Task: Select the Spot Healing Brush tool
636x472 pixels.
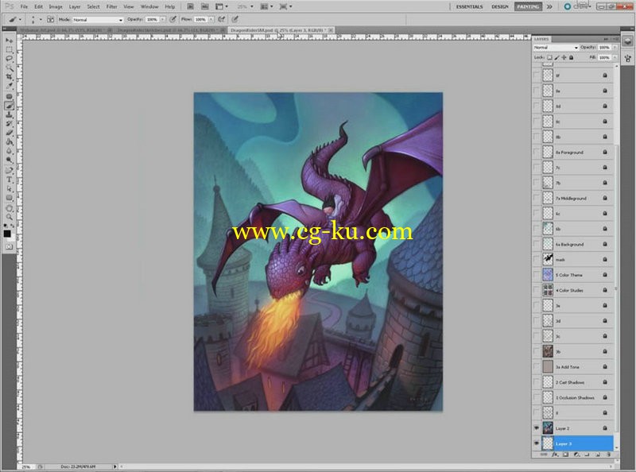Action: coord(9,96)
